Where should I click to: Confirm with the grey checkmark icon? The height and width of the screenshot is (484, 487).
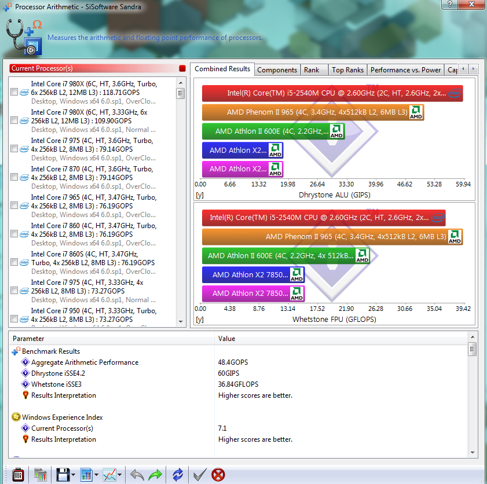(200, 474)
